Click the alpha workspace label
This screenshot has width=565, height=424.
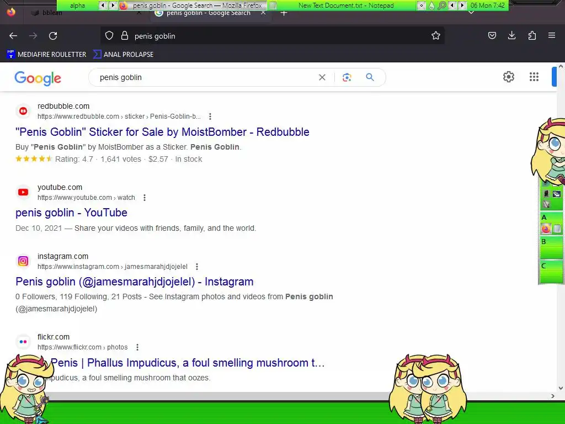click(77, 6)
